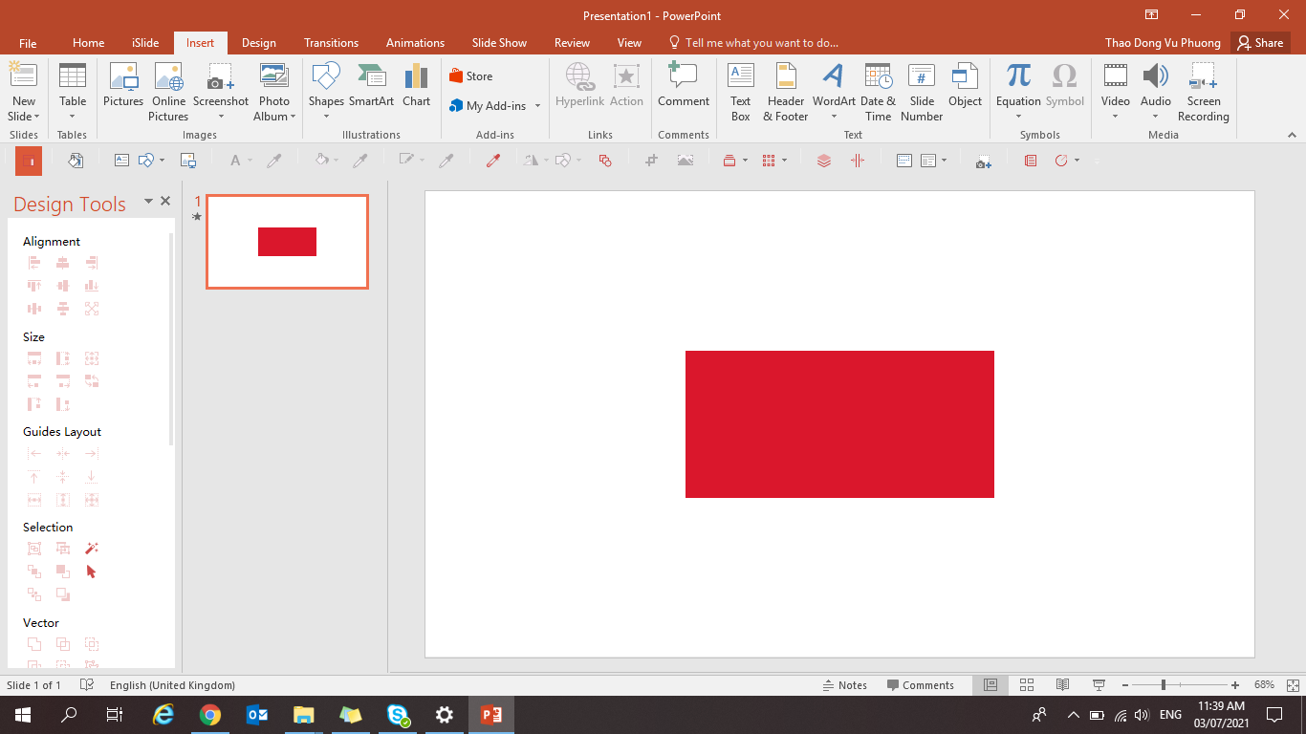Image resolution: width=1306 pixels, height=734 pixels.
Task: Open WordArt styles dropdown
Action: click(834, 117)
